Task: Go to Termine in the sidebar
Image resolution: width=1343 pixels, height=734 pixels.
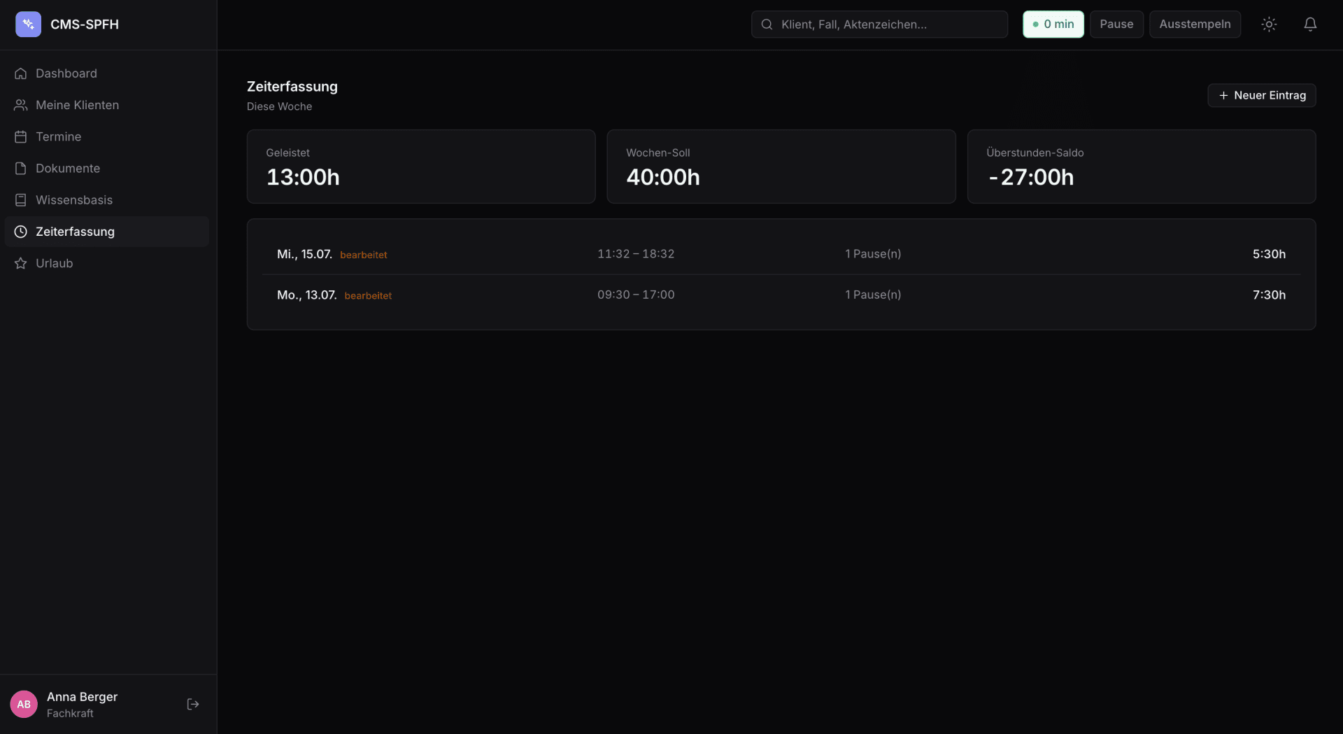Action: (x=107, y=136)
